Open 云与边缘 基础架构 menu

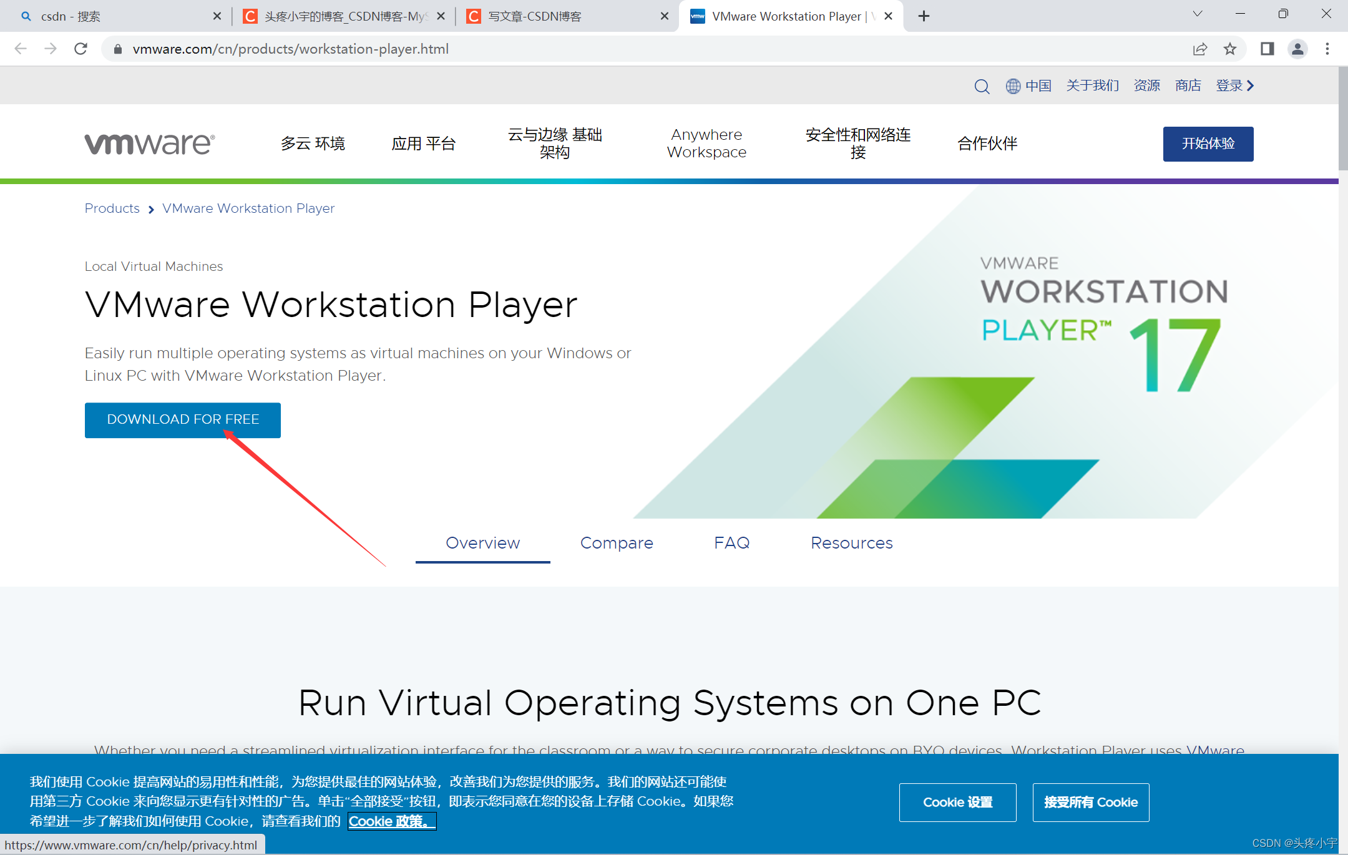click(x=555, y=144)
